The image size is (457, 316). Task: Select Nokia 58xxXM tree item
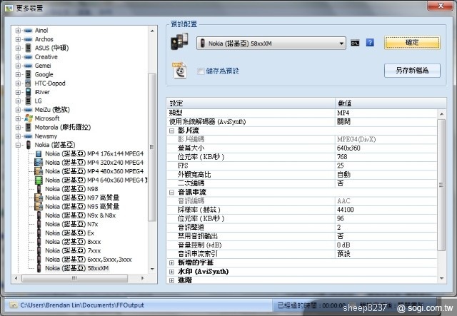click(x=77, y=268)
